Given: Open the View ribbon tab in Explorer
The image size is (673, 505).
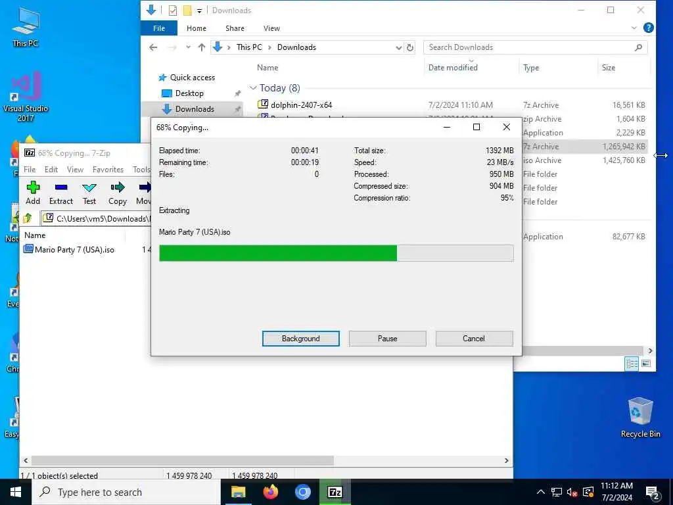Looking at the screenshot, I should [271, 28].
